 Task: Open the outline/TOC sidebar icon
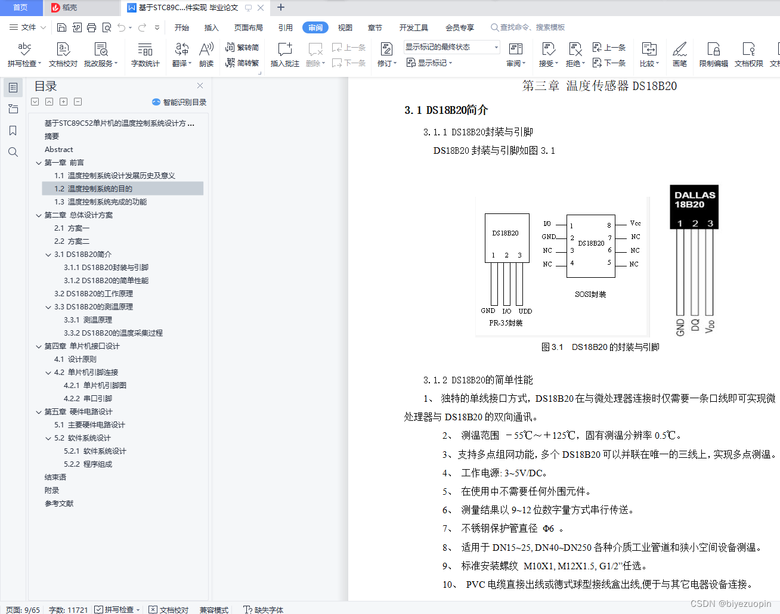click(x=13, y=88)
